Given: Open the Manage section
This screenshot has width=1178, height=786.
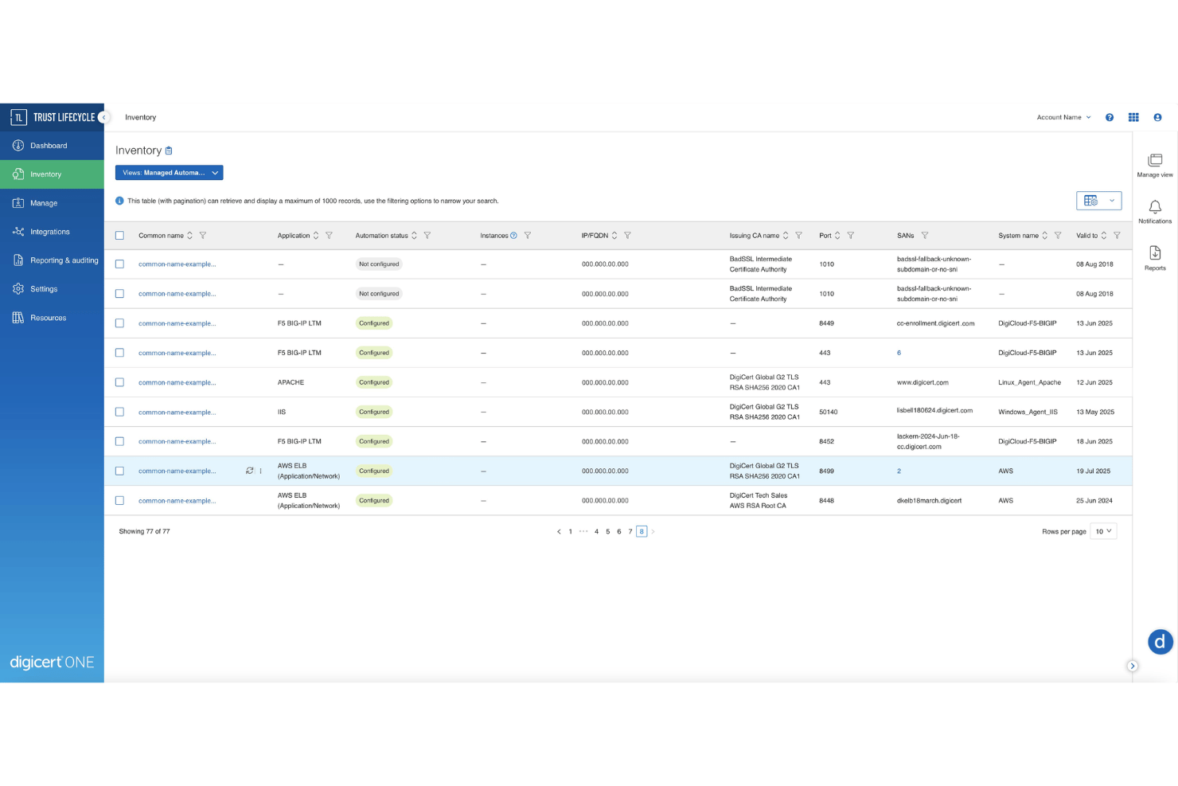Looking at the screenshot, I should 52,203.
